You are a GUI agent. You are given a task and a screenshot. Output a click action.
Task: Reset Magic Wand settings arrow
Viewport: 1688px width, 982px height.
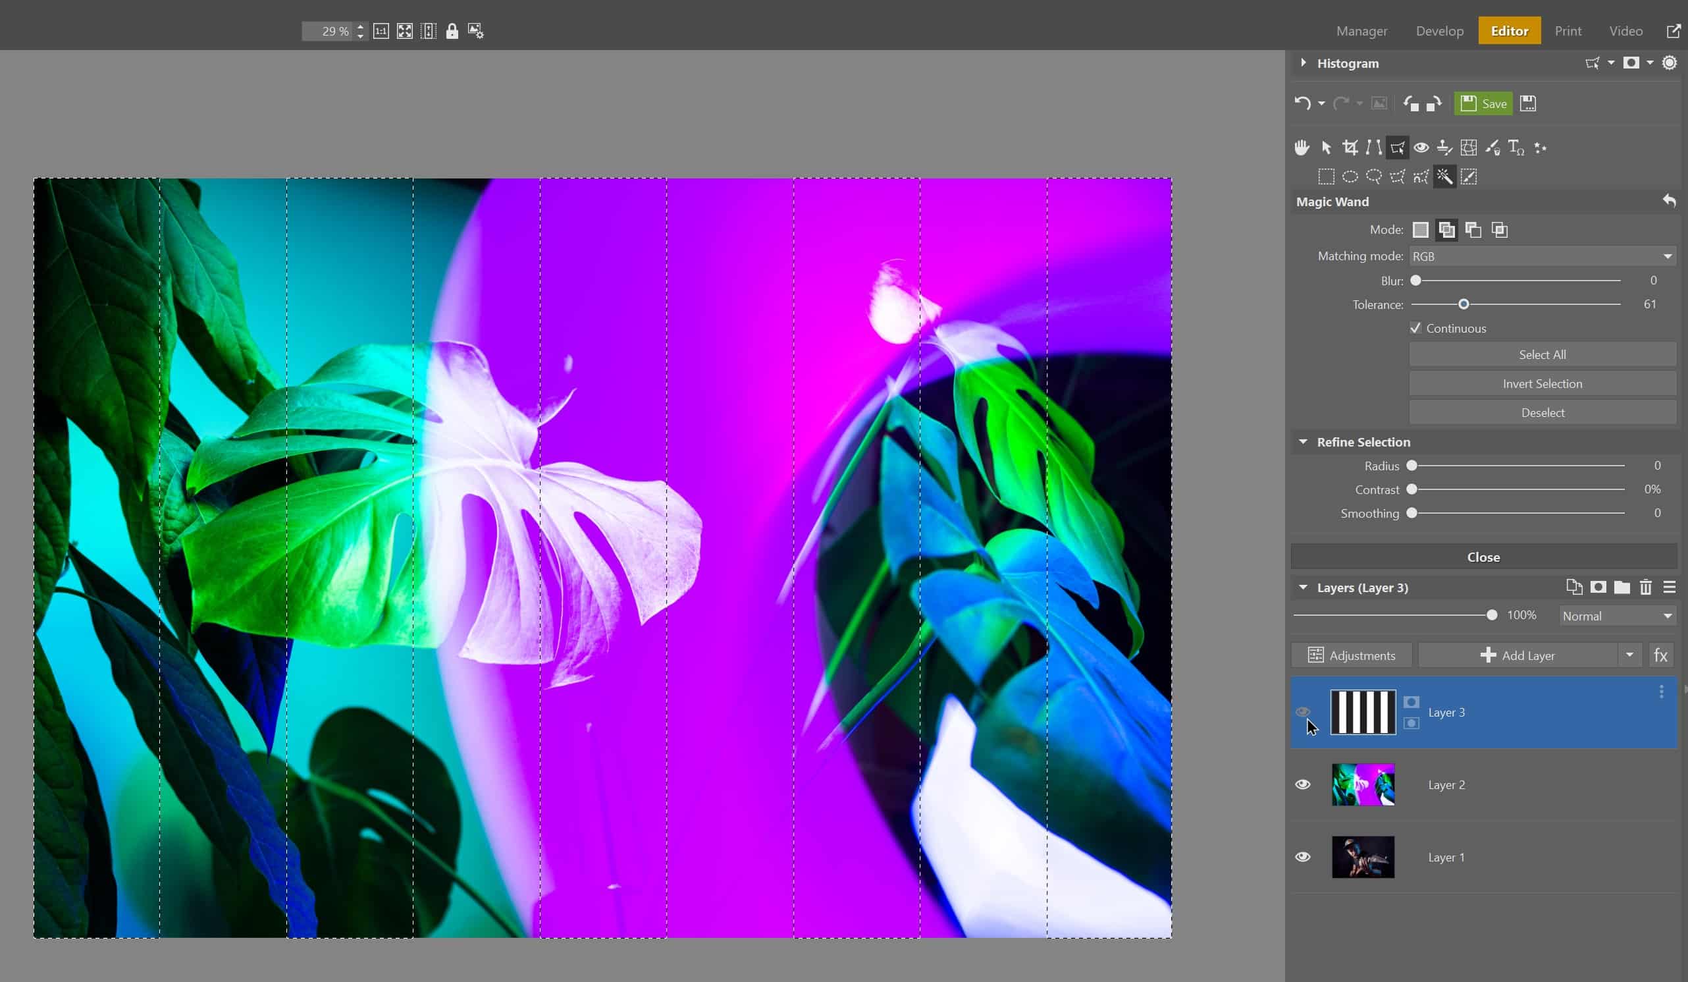click(x=1668, y=200)
